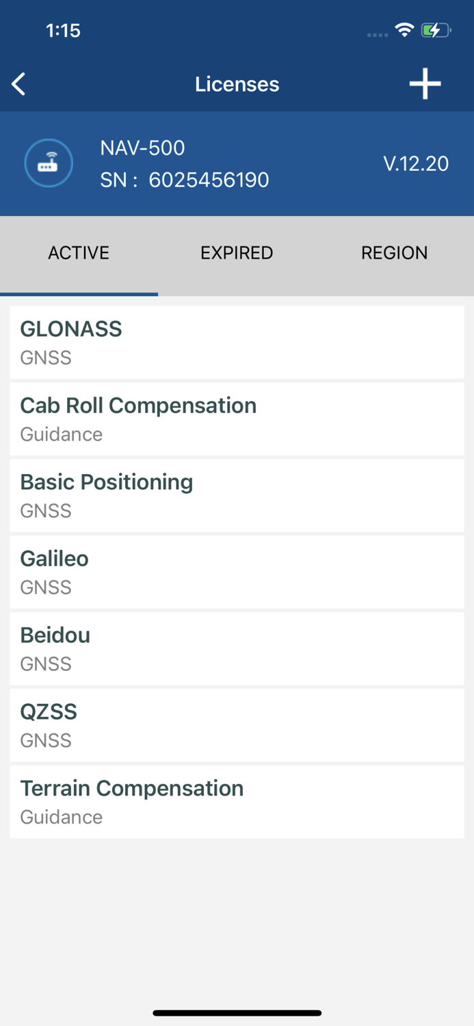This screenshot has height=1026, width=474.
Task: Tap the battery charging indicator
Action: (x=436, y=29)
